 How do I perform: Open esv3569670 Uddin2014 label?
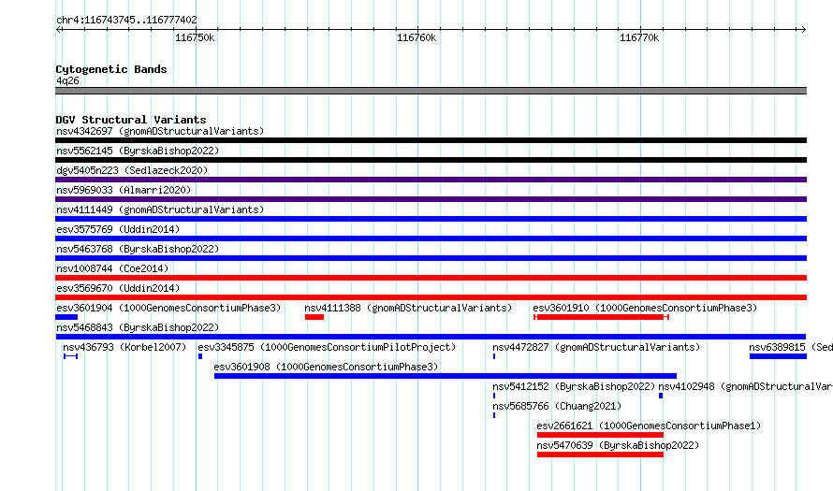[118, 288]
